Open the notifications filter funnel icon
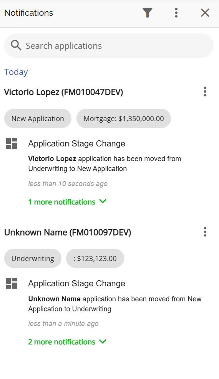Screen dimensions: 219x379 [x=148, y=13]
